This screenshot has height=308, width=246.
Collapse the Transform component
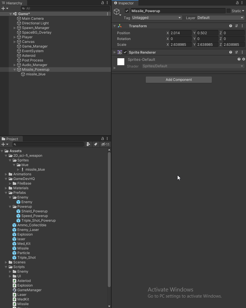[114, 26]
